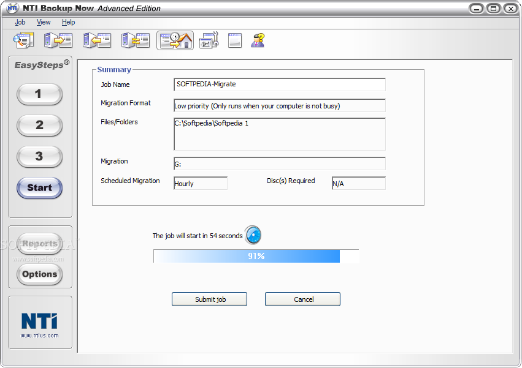Open the help assistant icon
The width and height of the screenshot is (522, 368).
[x=258, y=40]
